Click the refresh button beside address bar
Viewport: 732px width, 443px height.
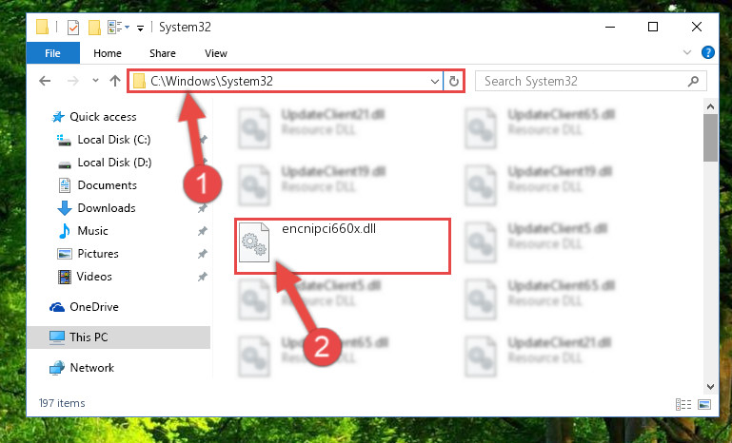pos(453,81)
